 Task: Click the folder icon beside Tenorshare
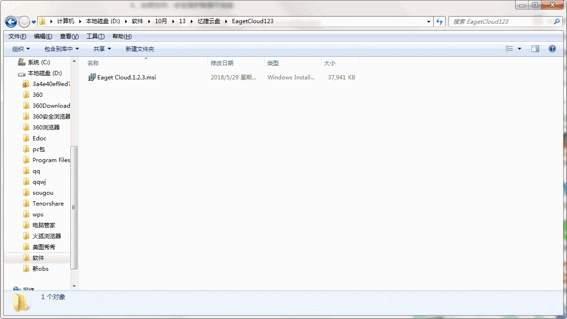pyautogui.click(x=26, y=204)
